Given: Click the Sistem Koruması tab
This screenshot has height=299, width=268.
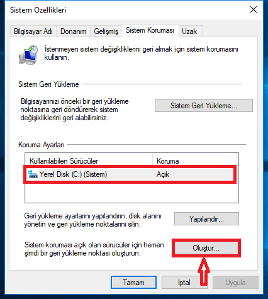Looking at the screenshot, I should pyautogui.click(x=150, y=31).
